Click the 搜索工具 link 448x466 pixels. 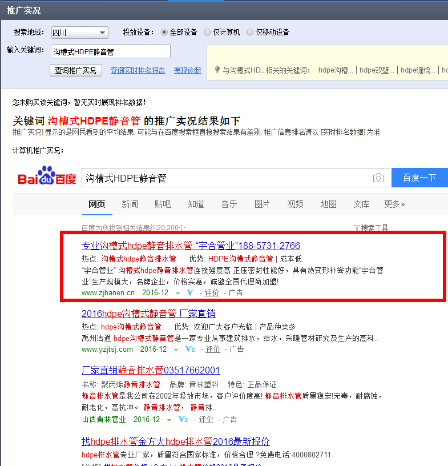click(374, 228)
